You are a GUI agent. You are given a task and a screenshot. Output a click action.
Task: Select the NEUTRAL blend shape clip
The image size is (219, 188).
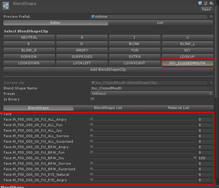pos(29,38)
